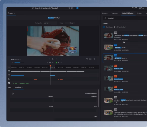
Task: Click the Tape metadata input field
Action: pyautogui.click(x=75, y=110)
